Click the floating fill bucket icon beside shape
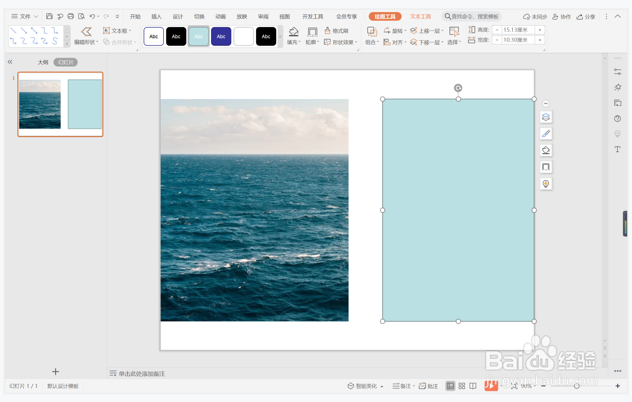Screen dimensions: 632x402 click(x=545, y=150)
